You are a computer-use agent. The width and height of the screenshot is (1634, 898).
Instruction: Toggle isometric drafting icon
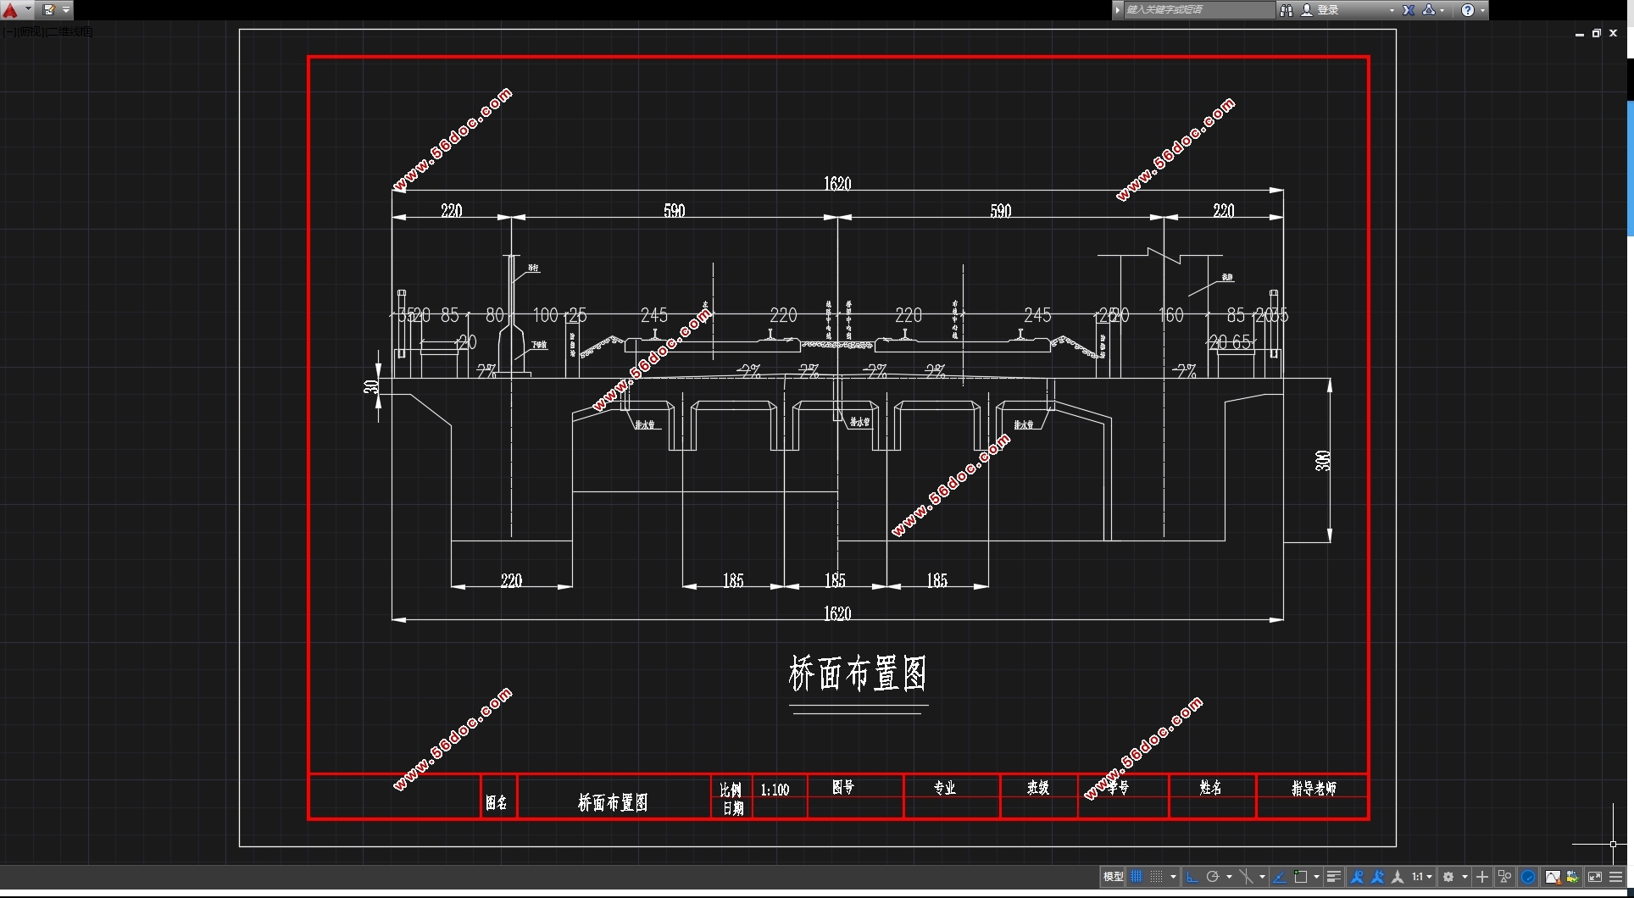(x=1246, y=877)
